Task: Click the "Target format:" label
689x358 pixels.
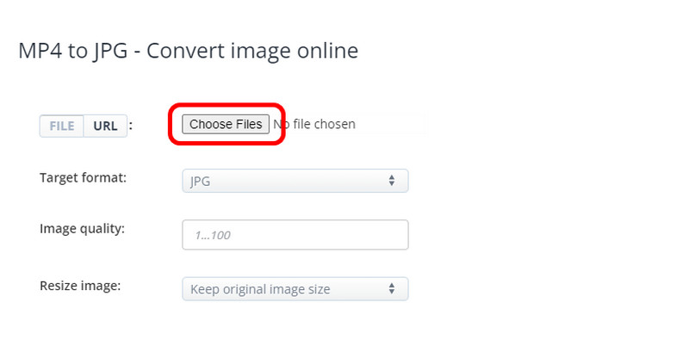Action: click(83, 178)
